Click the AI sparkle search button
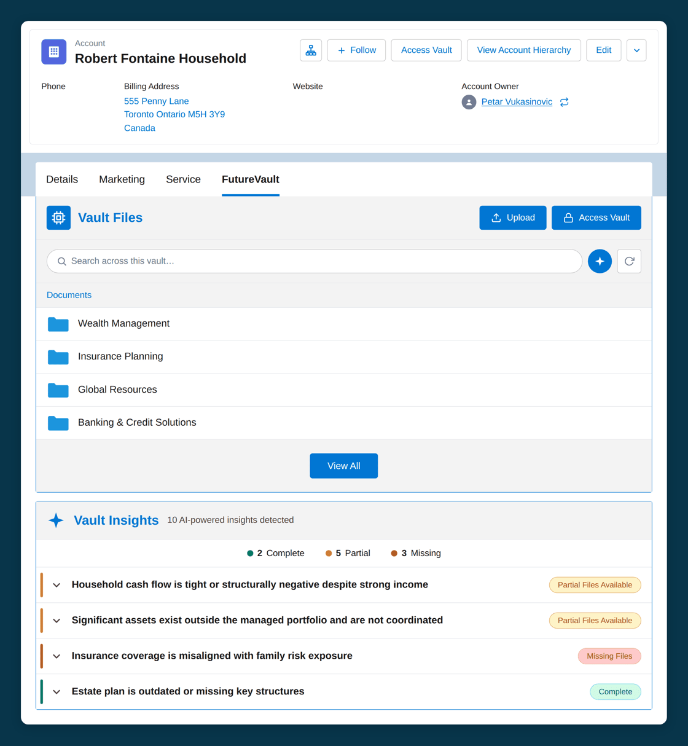This screenshot has height=746, width=688. coord(600,261)
